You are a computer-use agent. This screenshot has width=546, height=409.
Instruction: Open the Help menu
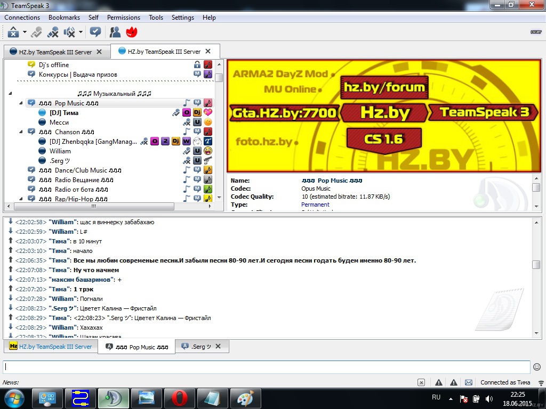(209, 18)
